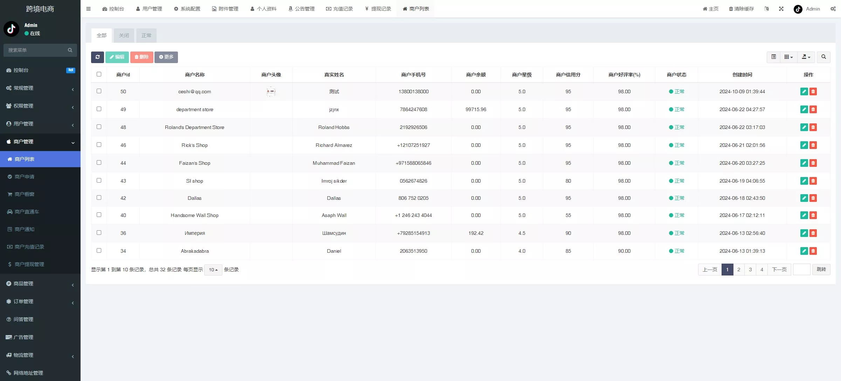Select the checkbox for Abrakadabra row

pyautogui.click(x=99, y=251)
